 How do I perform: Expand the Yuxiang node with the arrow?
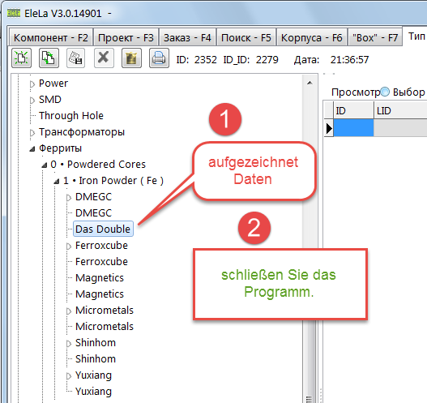tap(69, 375)
